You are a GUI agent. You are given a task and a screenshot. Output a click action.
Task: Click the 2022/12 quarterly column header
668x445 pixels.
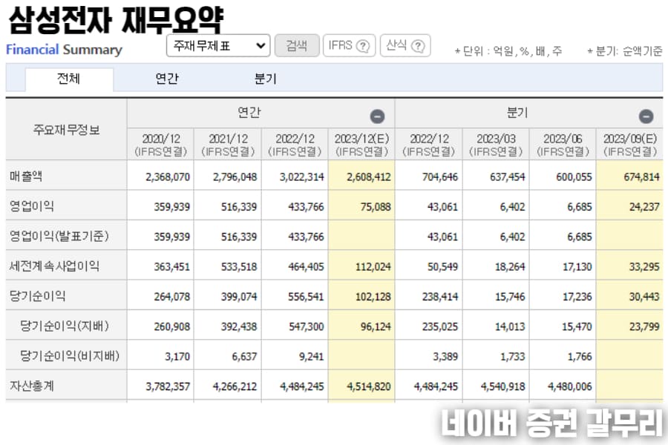(x=429, y=145)
